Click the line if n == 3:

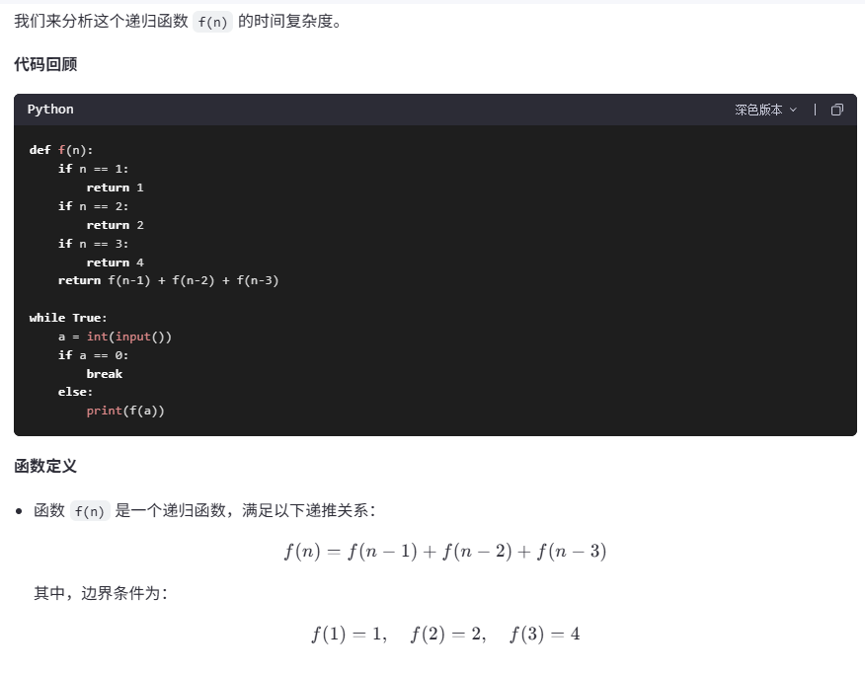click(93, 244)
